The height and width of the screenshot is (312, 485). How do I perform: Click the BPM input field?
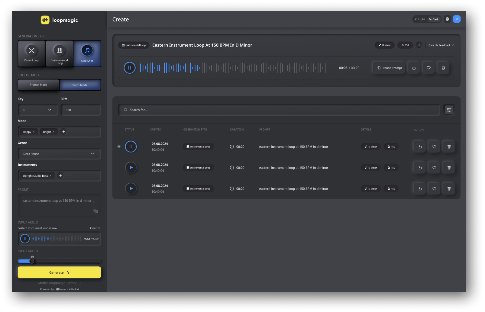(x=81, y=110)
